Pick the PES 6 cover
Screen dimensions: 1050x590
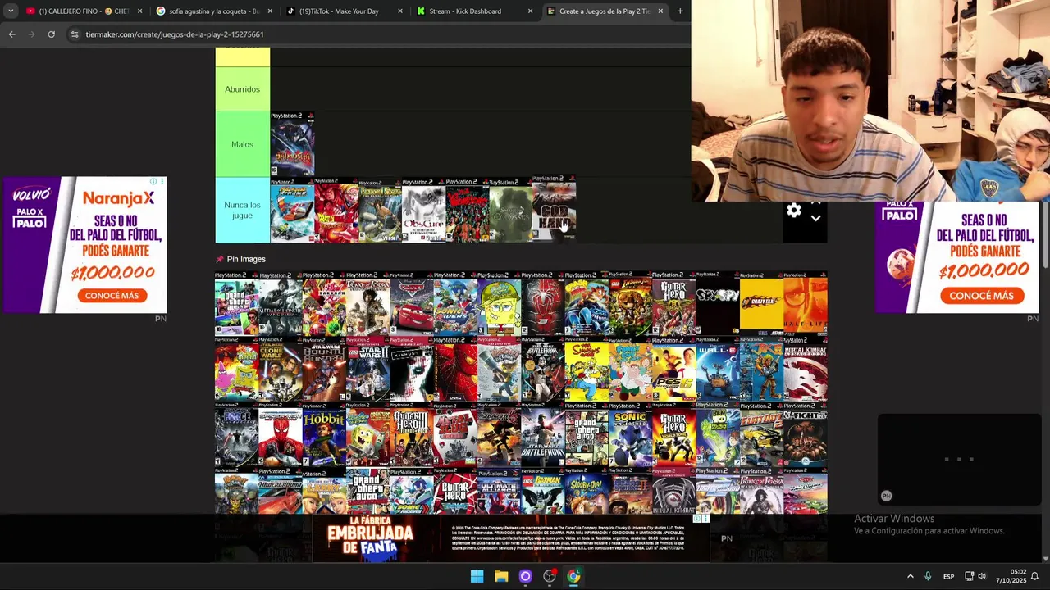coord(674,370)
